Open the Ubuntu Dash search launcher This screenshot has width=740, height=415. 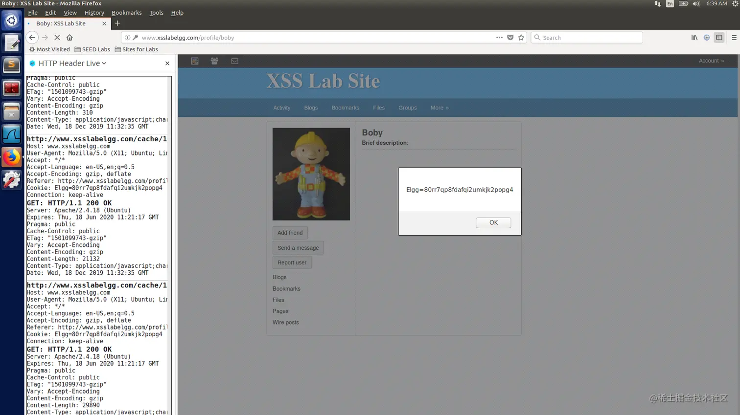point(11,21)
